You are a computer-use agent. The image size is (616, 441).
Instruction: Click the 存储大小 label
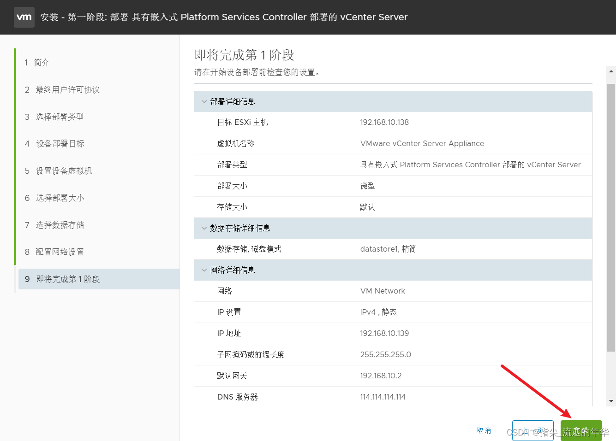(x=232, y=207)
